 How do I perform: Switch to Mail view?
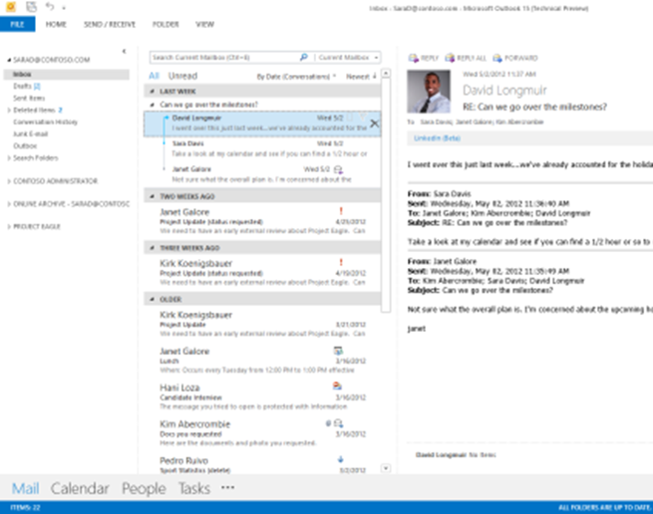[x=25, y=488]
